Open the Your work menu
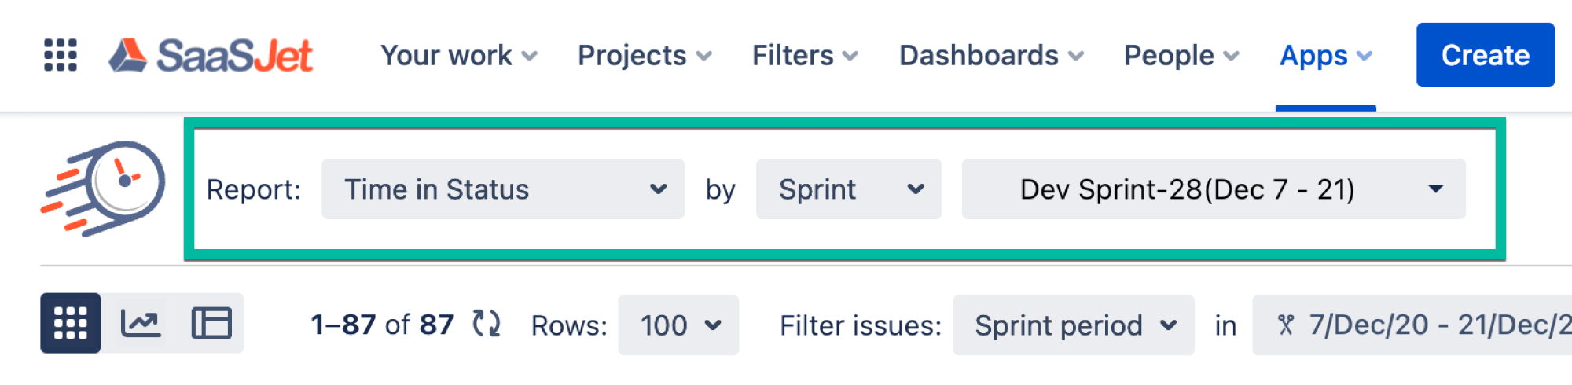The width and height of the screenshot is (1572, 385). (458, 56)
